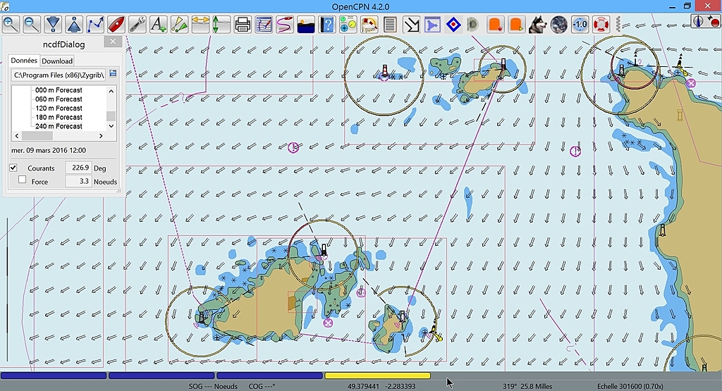
Task: Click the Force value field 3.3
Action: click(x=78, y=181)
